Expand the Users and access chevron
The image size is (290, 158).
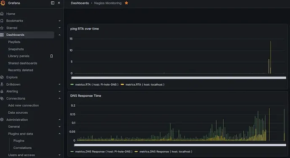pyautogui.click(x=59, y=155)
